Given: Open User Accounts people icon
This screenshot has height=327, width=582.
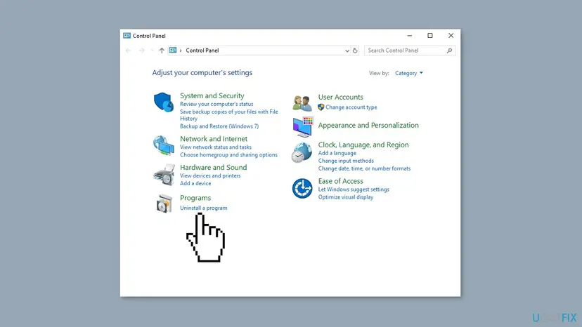Looking at the screenshot, I should [302, 102].
